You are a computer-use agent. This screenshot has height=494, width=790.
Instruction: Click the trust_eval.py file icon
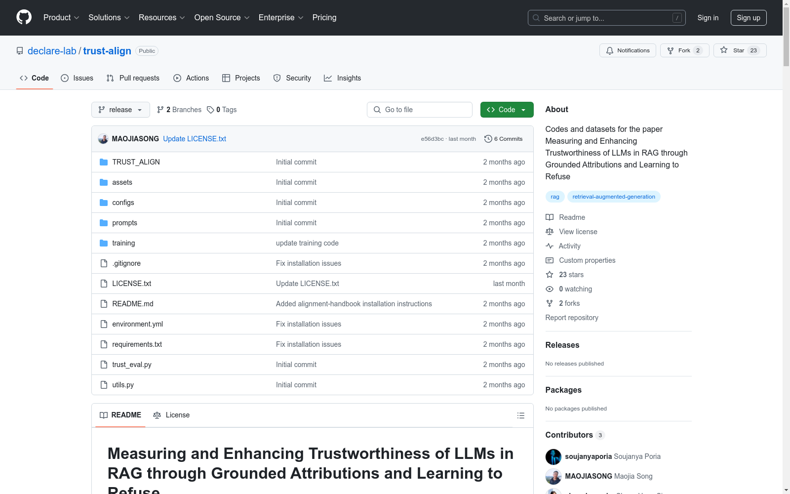click(104, 365)
